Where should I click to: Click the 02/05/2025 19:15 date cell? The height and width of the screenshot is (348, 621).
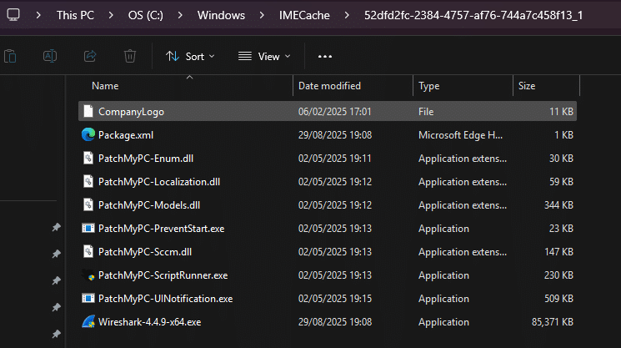[x=334, y=299]
